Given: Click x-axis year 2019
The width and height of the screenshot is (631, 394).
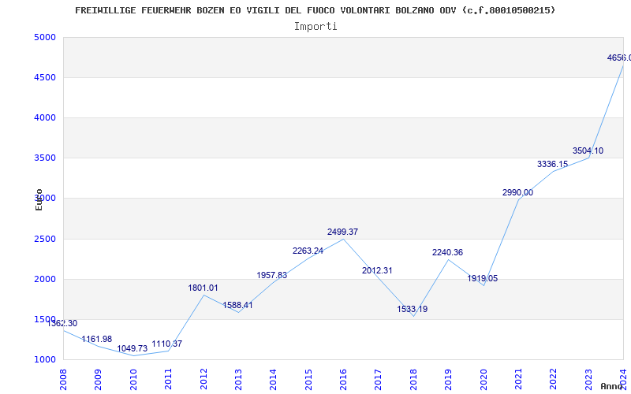Looking at the screenshot, I should pyautogui.click(x=448, y=379).
